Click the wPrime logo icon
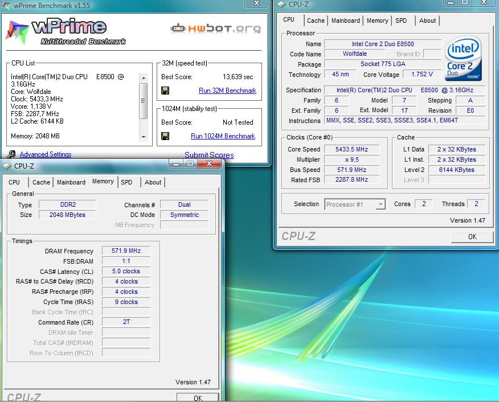499x402 pixels. (x=18, y=32)
